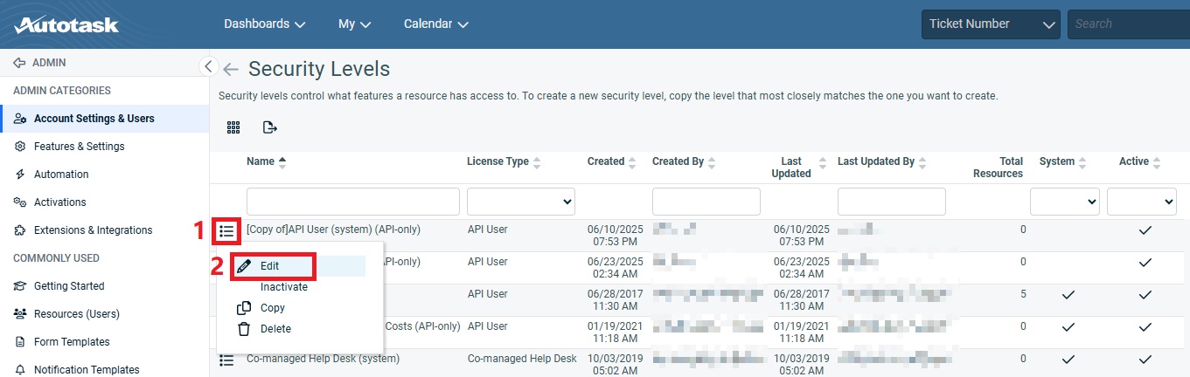
Task: Open the Dashboards menu
Action: pos(264,24)
